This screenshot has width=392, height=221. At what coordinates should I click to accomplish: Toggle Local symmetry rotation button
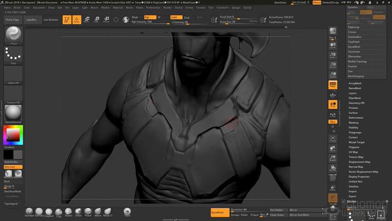333,104
